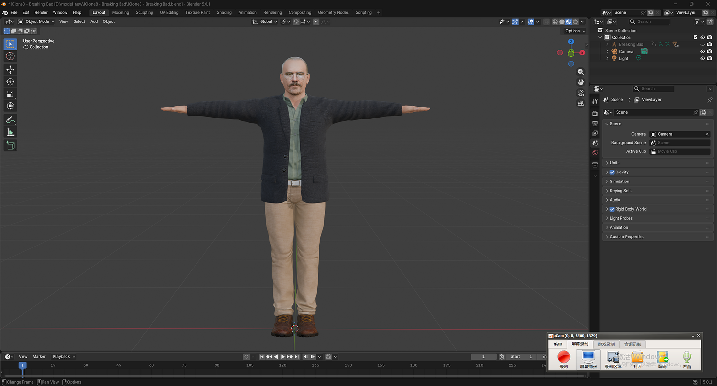Disable rendering for the Breaking Bad object
Image resolution: width=717 pixels, height=386 pixels.
click(x=710, y=44)
